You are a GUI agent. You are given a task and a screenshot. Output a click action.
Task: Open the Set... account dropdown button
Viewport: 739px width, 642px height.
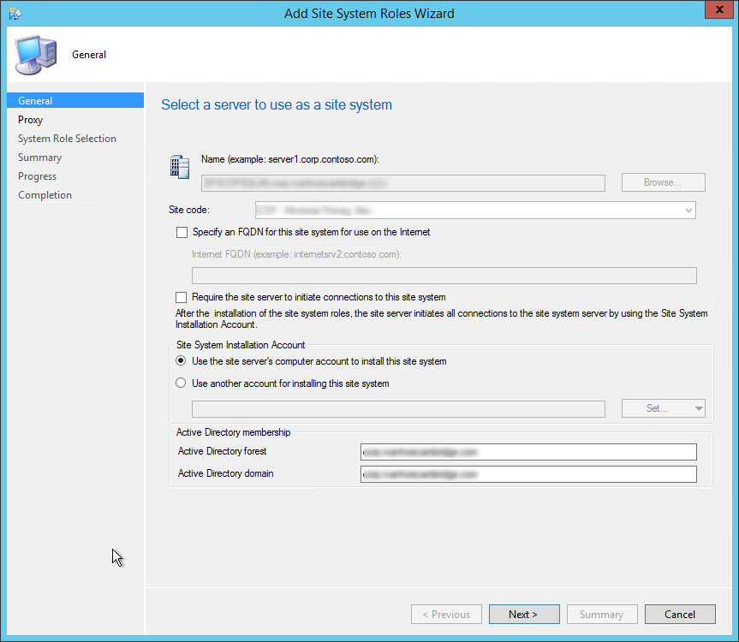663,408
